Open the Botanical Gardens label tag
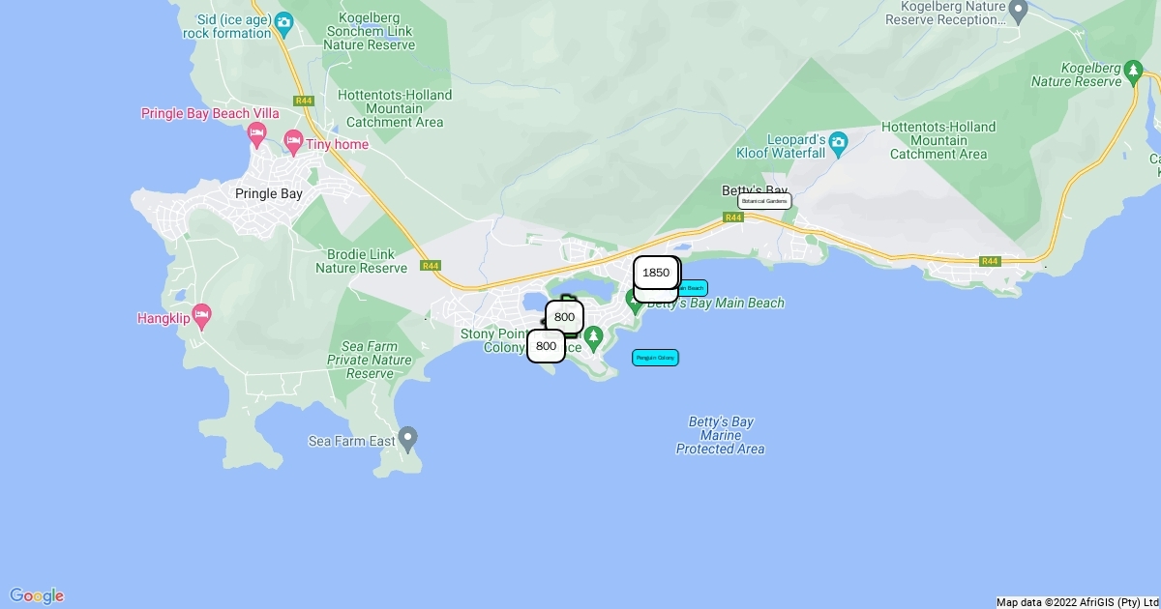This screenshot has width=1161, height=609. tap(764, 201)
